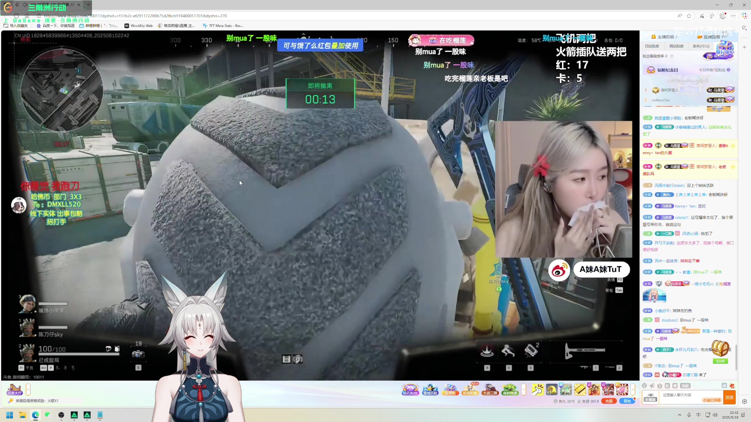The height and width of the screenshot is (422, 751).
Task: Show hidden system tray icons
Action: click(679, 415)
